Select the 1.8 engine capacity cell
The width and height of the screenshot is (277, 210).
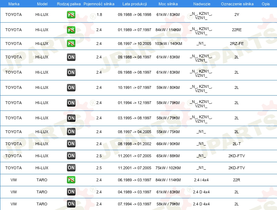coord(99,15)
